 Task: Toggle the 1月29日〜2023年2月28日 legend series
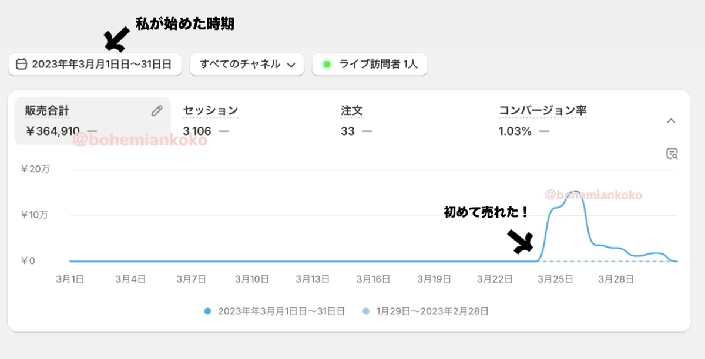click(425, 311)
